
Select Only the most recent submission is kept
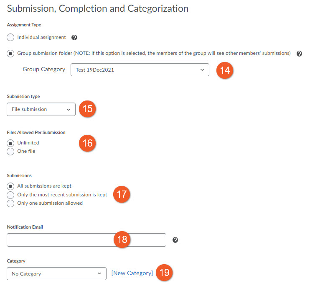click(10, 195)
